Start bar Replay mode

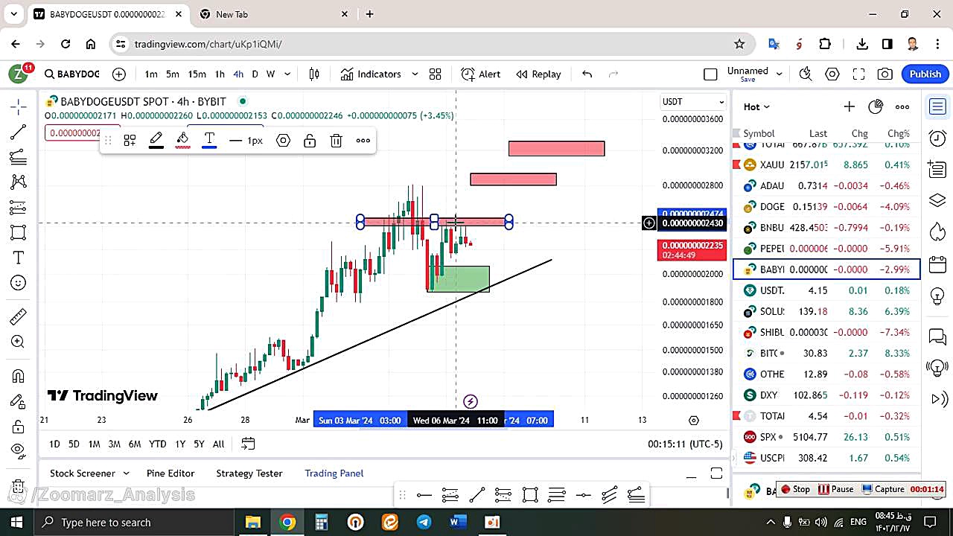point(538,74)
